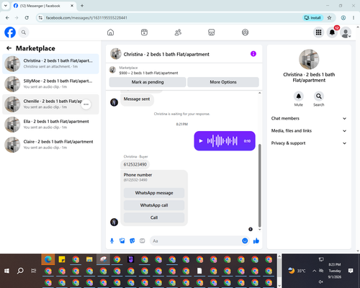Open options menu for Chenille chat
This screenshot has height=288, width=360.
pos(86,104)
